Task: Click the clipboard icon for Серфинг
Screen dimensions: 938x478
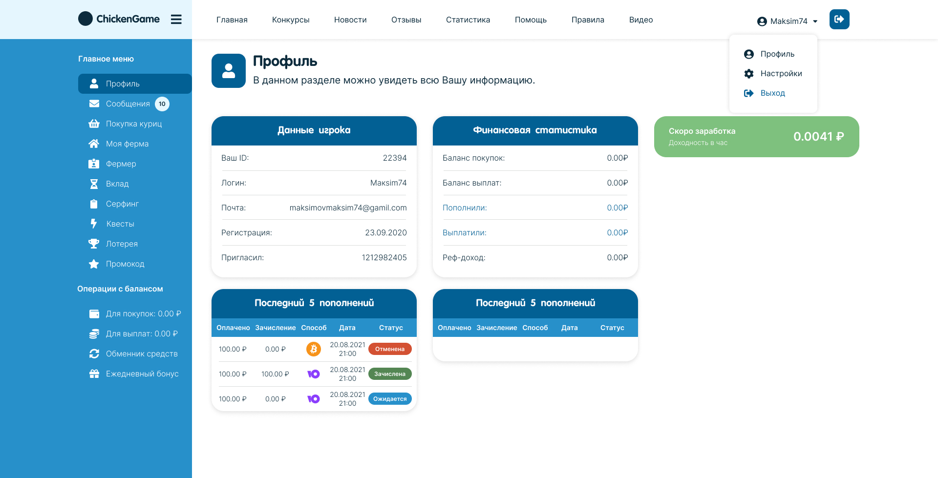Action: click(94, 204)
